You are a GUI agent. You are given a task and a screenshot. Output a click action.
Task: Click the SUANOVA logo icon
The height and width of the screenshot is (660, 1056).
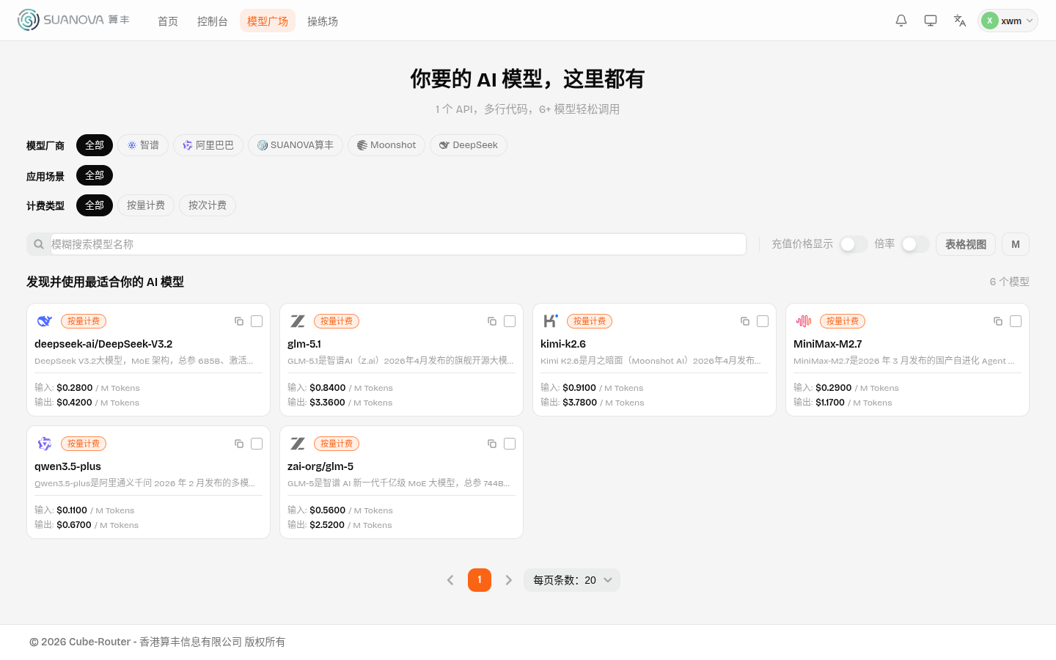[29, 20]
